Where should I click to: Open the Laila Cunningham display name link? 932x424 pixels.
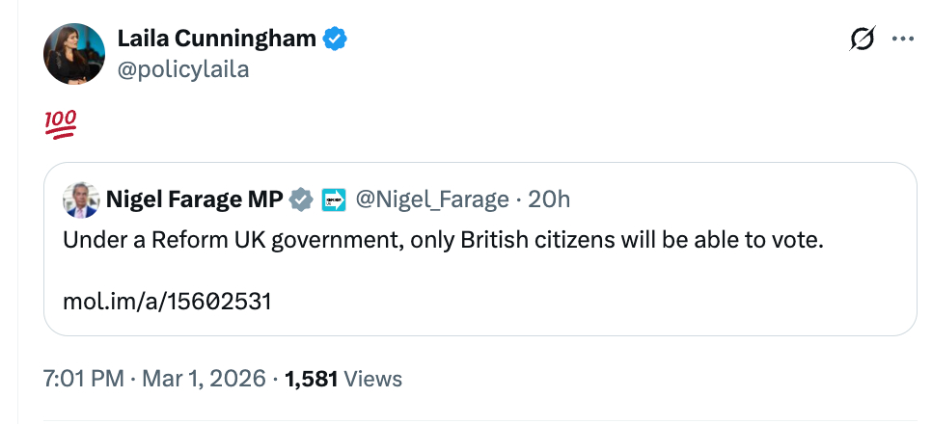click(x=216, y=40)
